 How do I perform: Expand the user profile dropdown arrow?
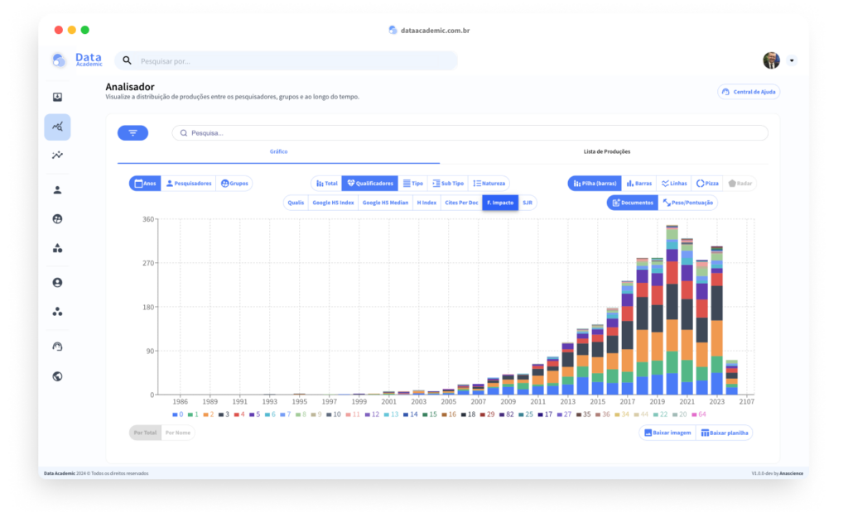pos(792,60)
